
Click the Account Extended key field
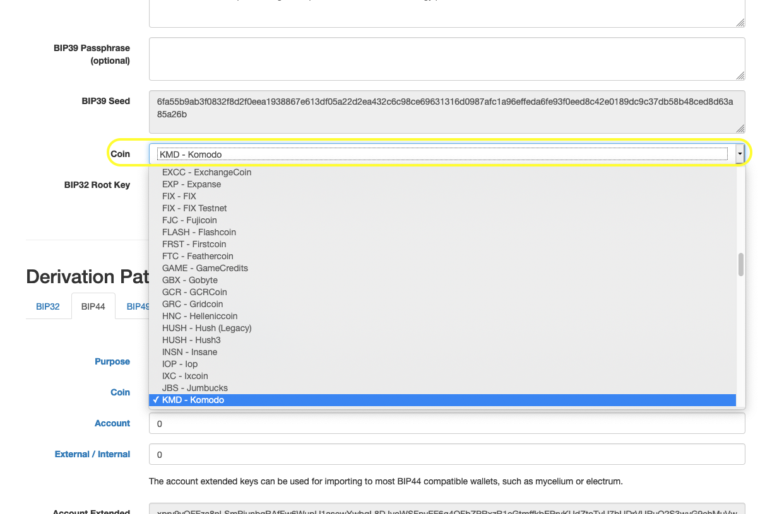pos(447,508)
